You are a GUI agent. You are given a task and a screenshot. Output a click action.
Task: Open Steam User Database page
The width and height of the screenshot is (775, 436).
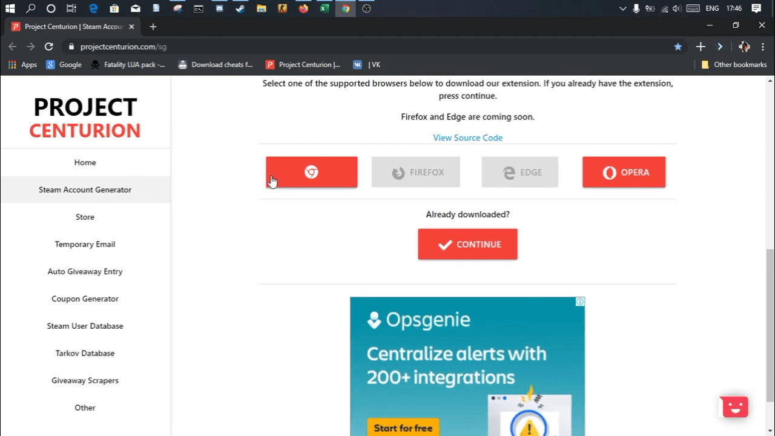pyautogui.click(x=85, y=326)
